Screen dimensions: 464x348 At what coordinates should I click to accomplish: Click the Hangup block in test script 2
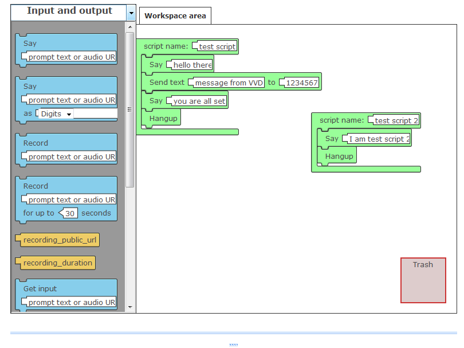[339, 157]
